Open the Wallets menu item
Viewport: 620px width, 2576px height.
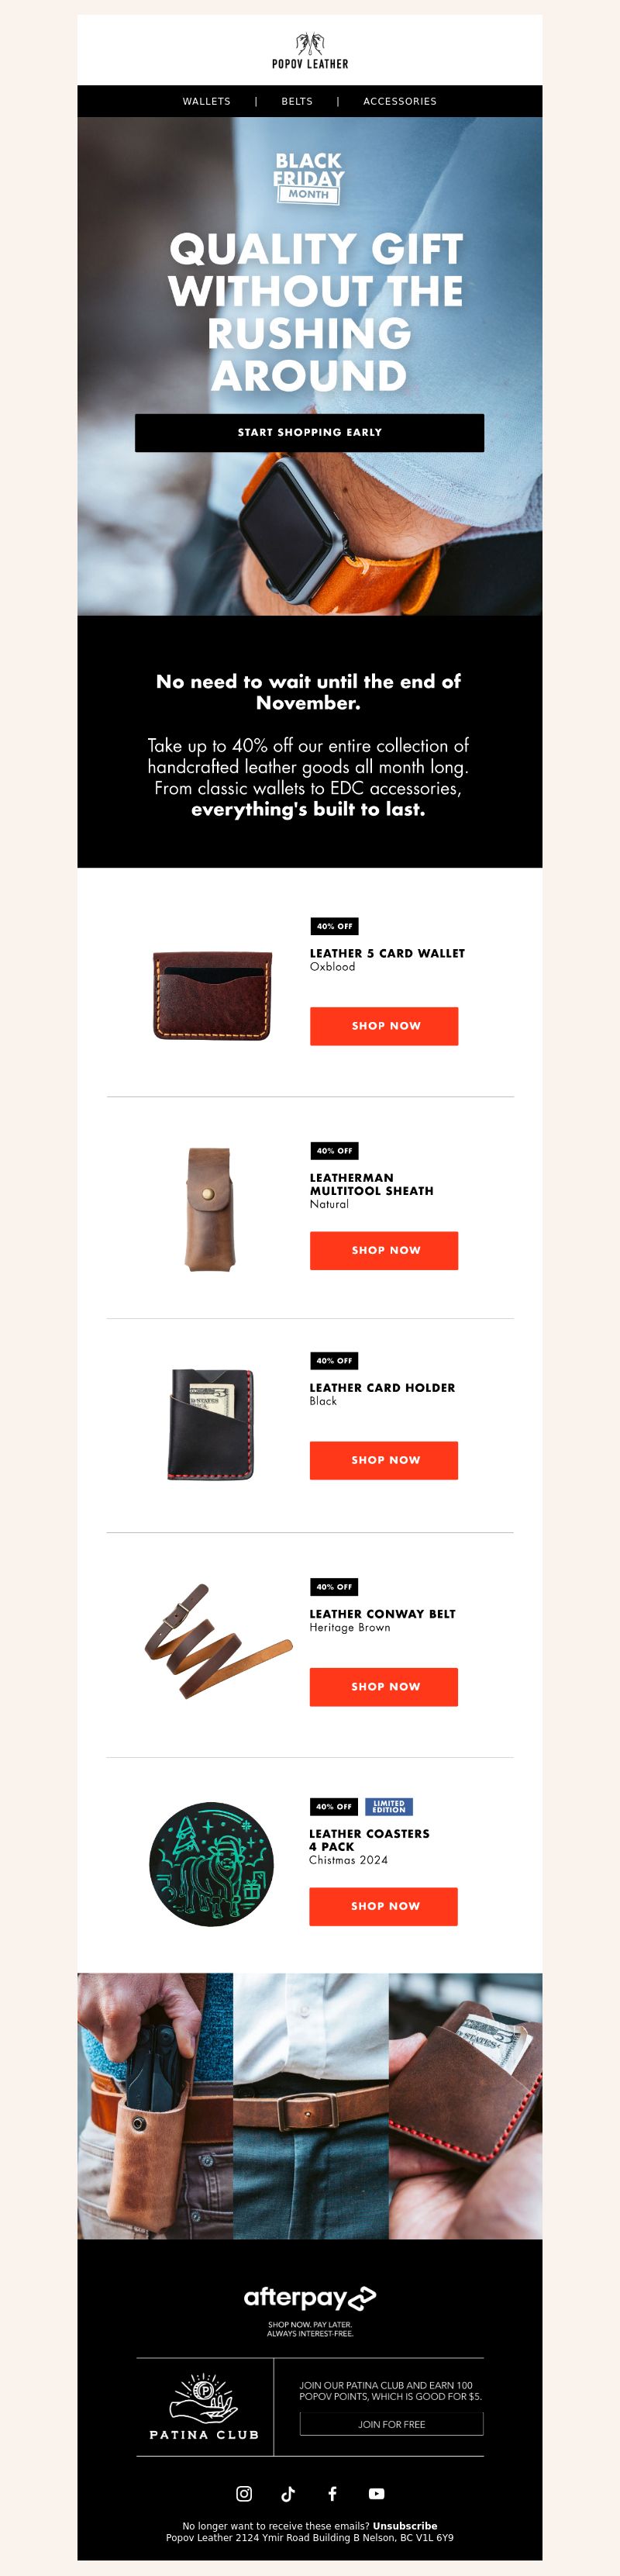(x=206, y=101)
